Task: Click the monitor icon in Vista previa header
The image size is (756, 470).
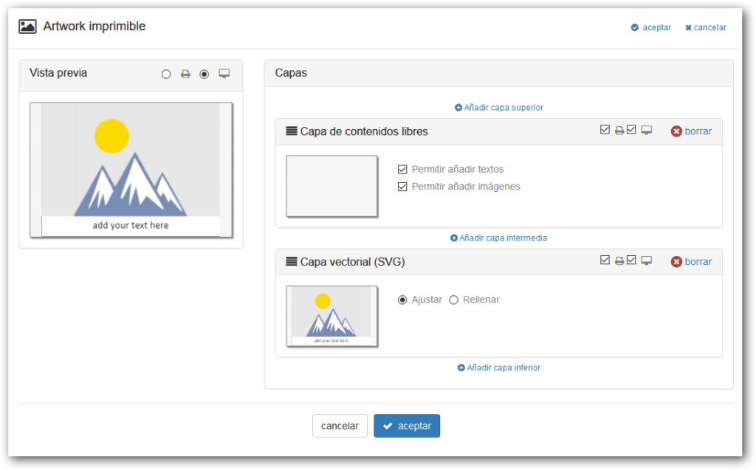Action: pyautogui.click(x=224, y=73)
